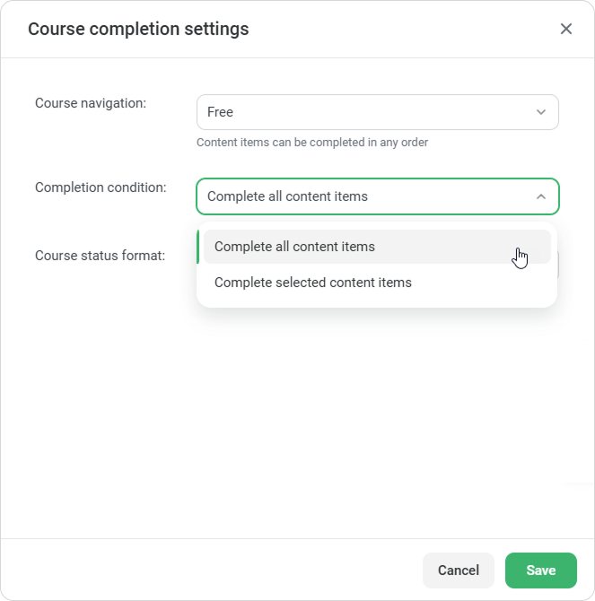Click the "Course completion settings" title

pyautogui.click(x=138, y=29)
